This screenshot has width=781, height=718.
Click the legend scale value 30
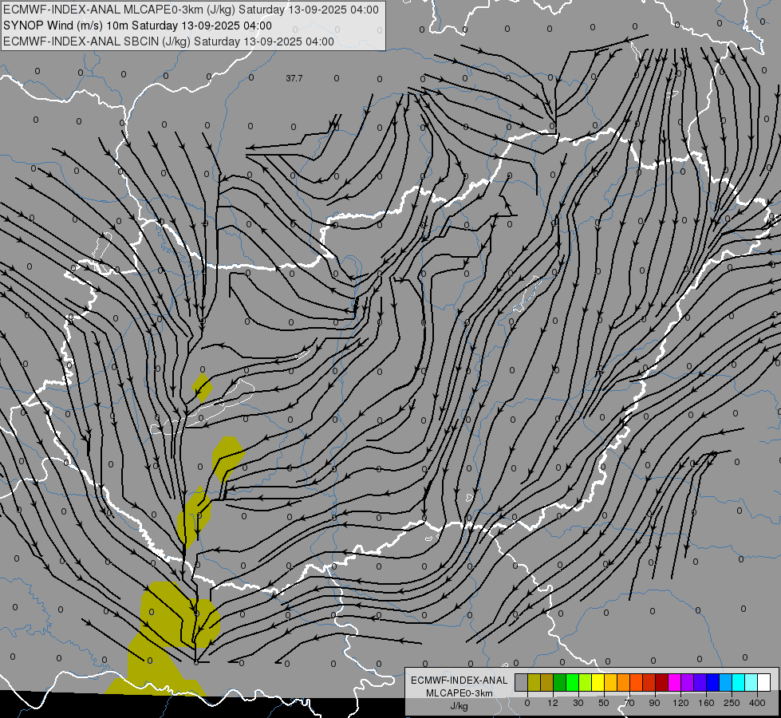click(x=578, y=703)
